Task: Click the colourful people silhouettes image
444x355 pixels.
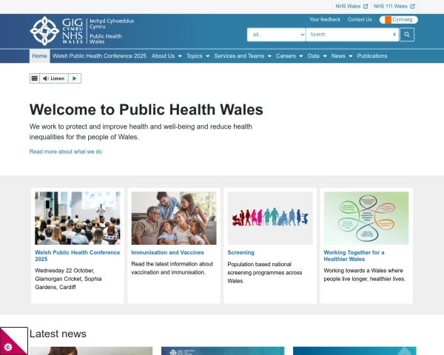Action: [x=270, y=218]
